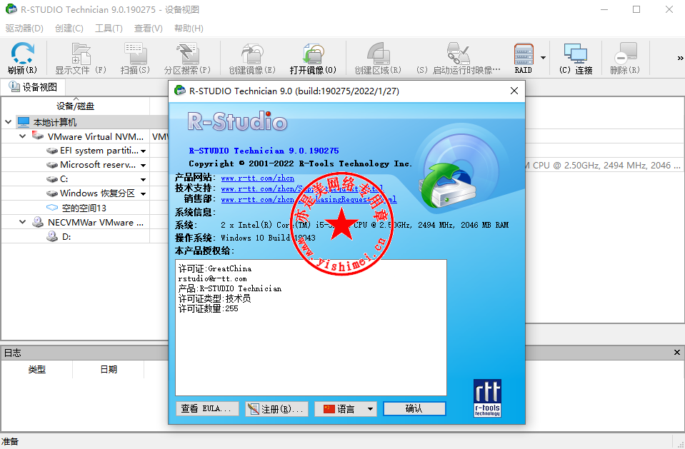The image size is (685, 449).
Task: Expand the toolbar overflow chevron
Action: pos(680,58)
